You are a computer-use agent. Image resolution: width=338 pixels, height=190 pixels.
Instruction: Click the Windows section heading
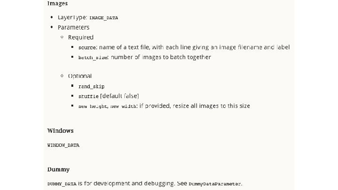pos(61,131)
